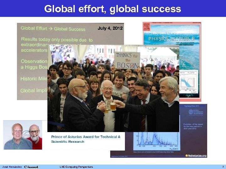Image resolution: width=226 pixels, height=169 pixels.
Task: Select the portrait photo with the CERN logo
Action: [23, 135]
